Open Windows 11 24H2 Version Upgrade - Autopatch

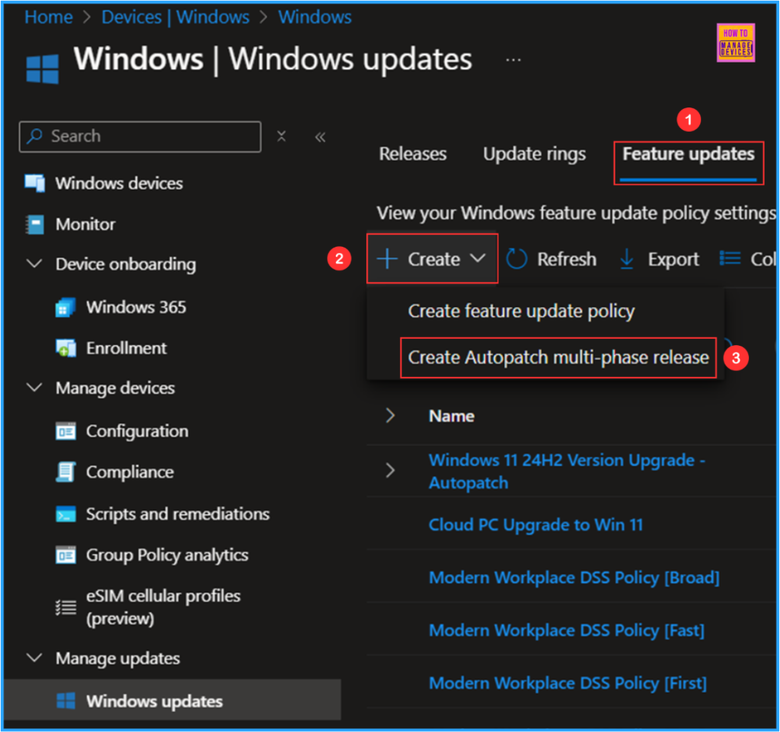pyautogui.click(x=567, y=471)
